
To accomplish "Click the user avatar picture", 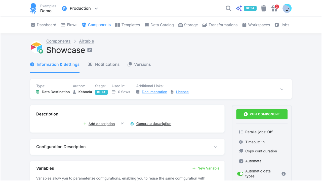I will (287, 8).
